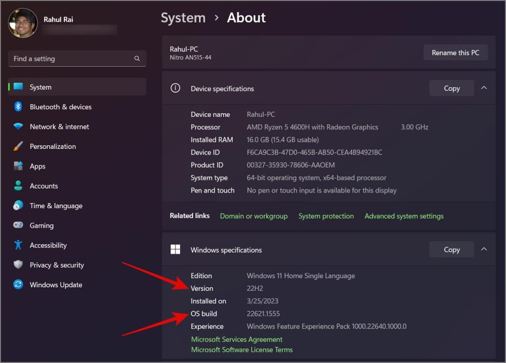
Task: Select Apps in the sidebar
Action: 77,166
